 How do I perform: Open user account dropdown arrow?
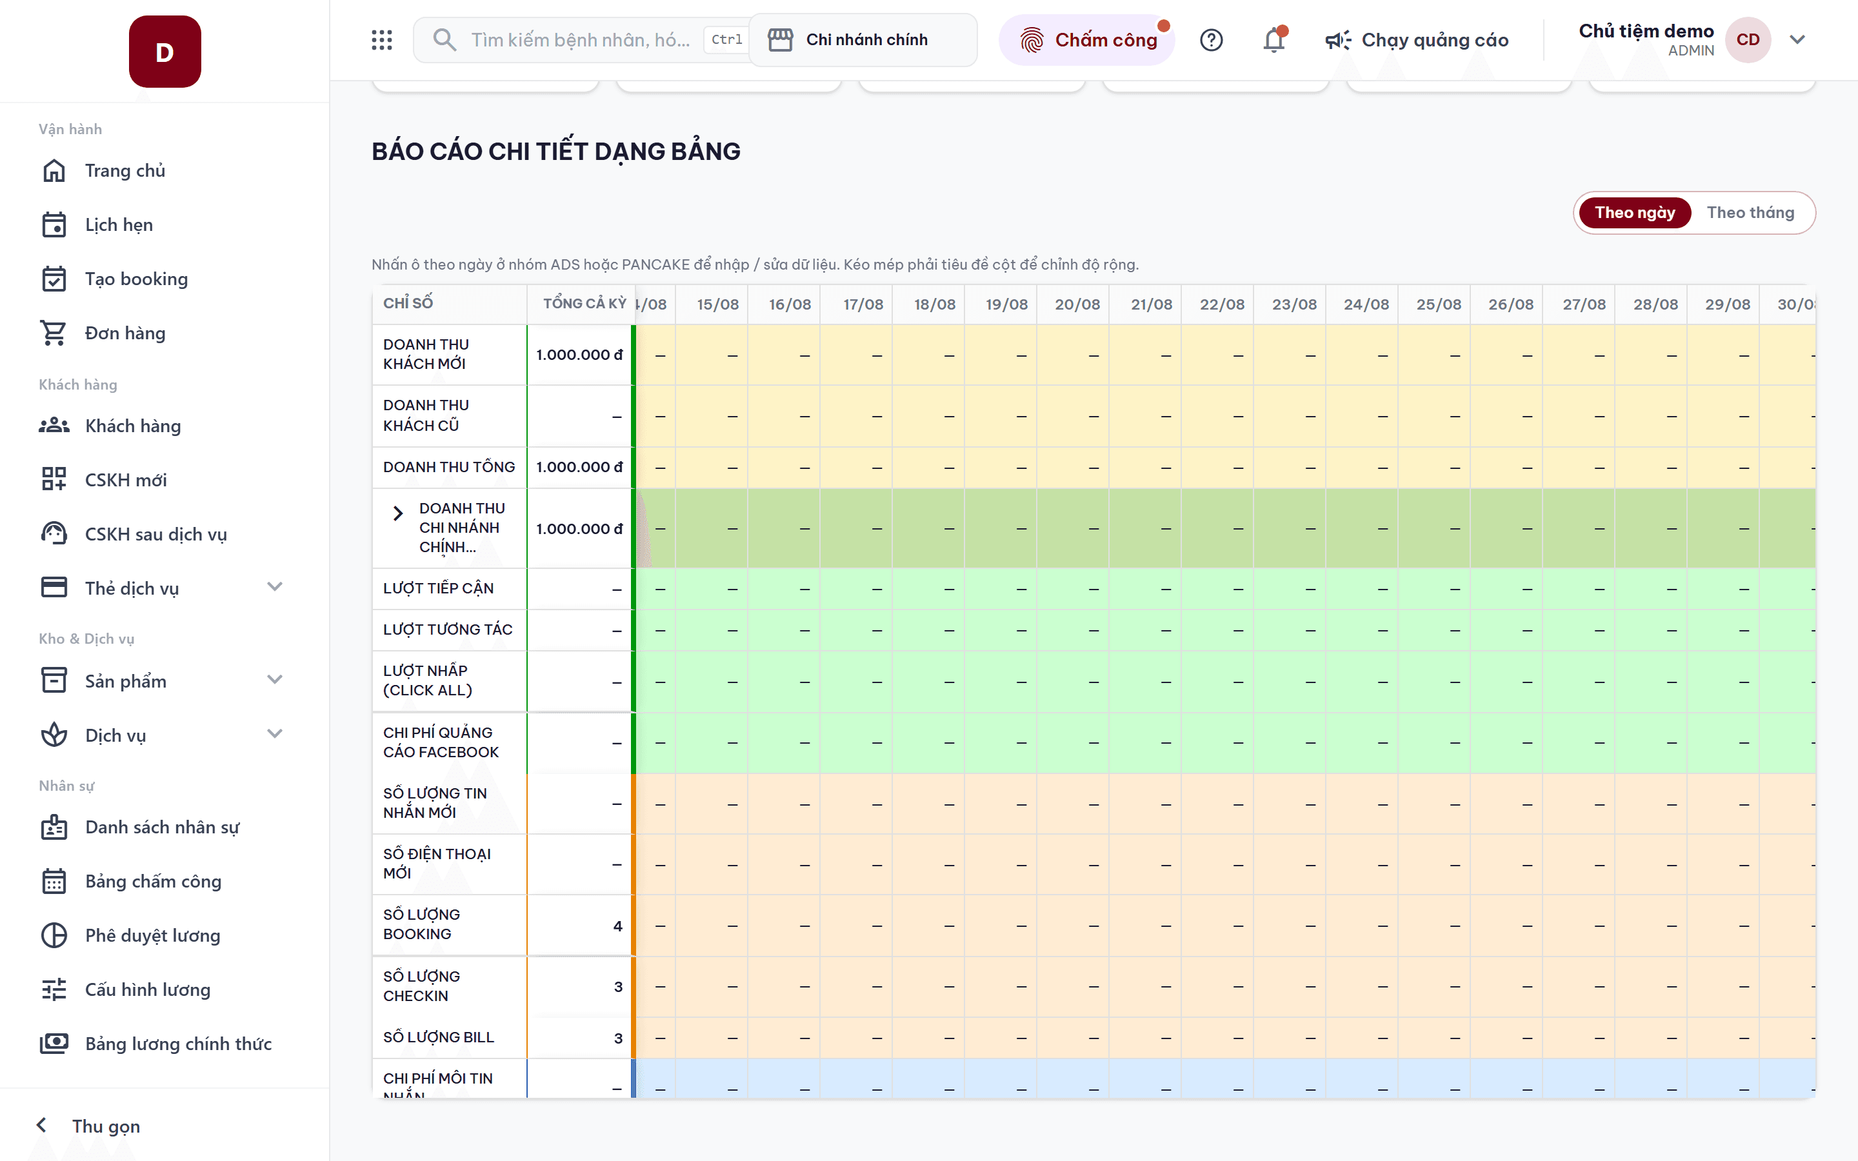pos(1797,40)
